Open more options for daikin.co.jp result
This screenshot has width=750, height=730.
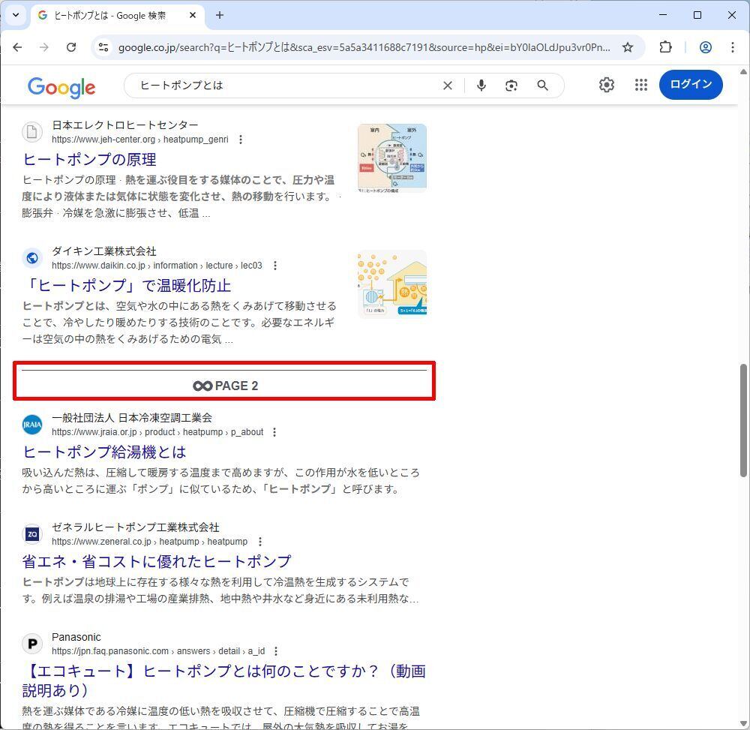[x=275, y=266]
